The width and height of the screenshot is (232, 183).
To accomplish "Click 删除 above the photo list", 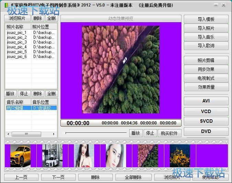I will (37, 18).
